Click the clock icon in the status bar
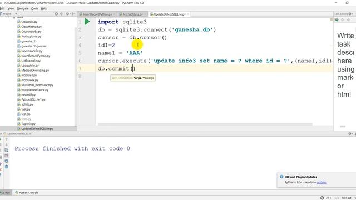Viewport: 356px width, 200px height. point(322,198)
